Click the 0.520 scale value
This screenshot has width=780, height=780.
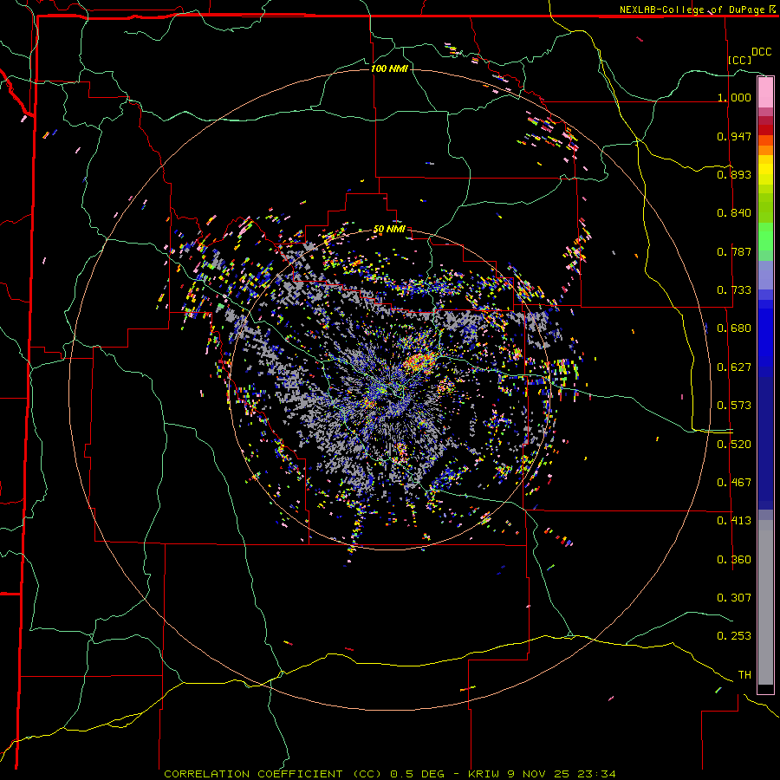[734, 445]
